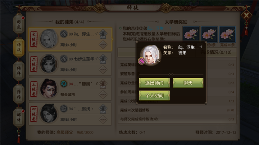This screenshot has width=259, height=145.
Task: Close the 师徒 panel with X
Action: pyautogui.click(x=246, y=15)
